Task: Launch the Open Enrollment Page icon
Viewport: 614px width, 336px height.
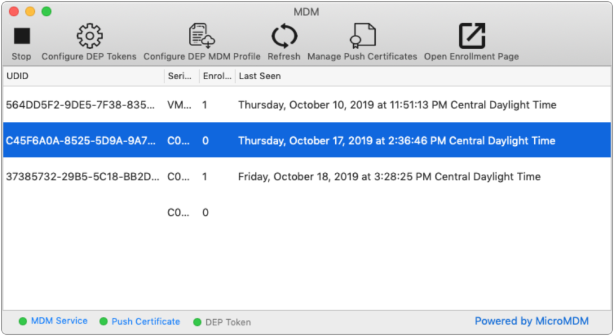Action: tap(471, 36)
